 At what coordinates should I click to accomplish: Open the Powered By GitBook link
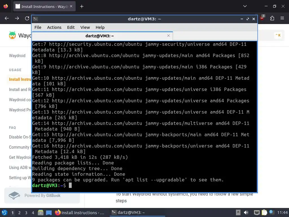point(42,196)
